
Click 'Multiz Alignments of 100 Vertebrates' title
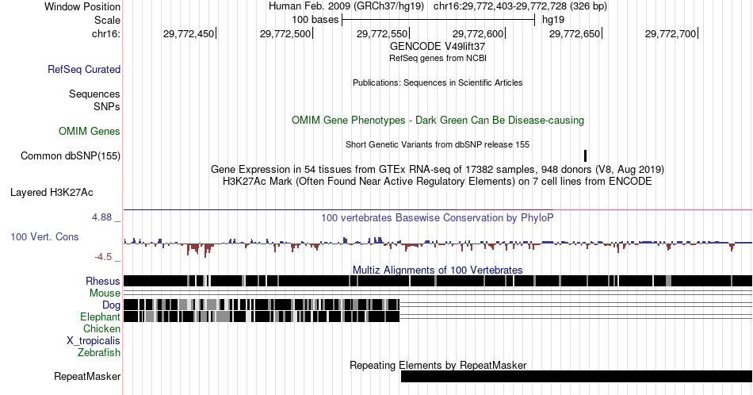coord(438,270)
